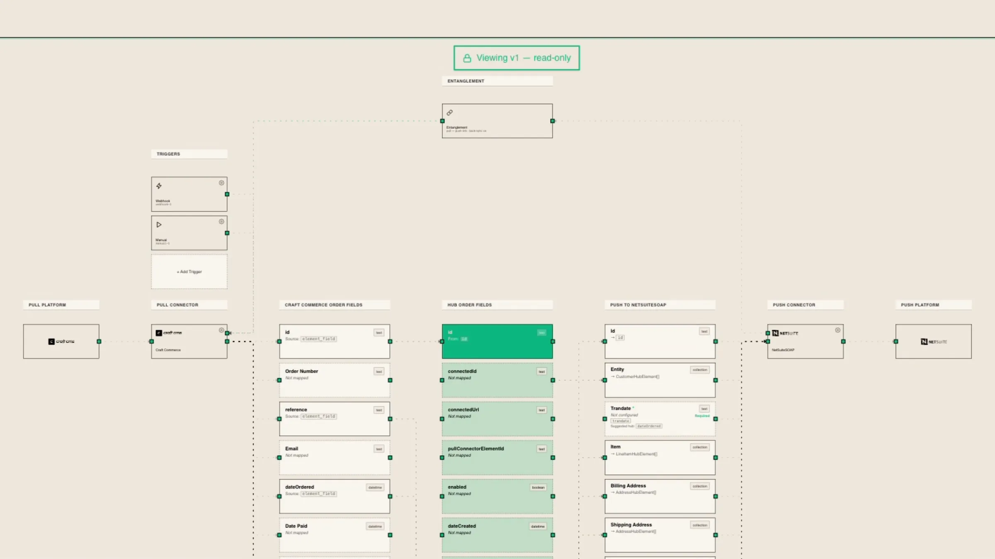Select the dateOrdered field node
Image resolution: width=995 pixels, height=559 pixels.
[x=335, y=496]
